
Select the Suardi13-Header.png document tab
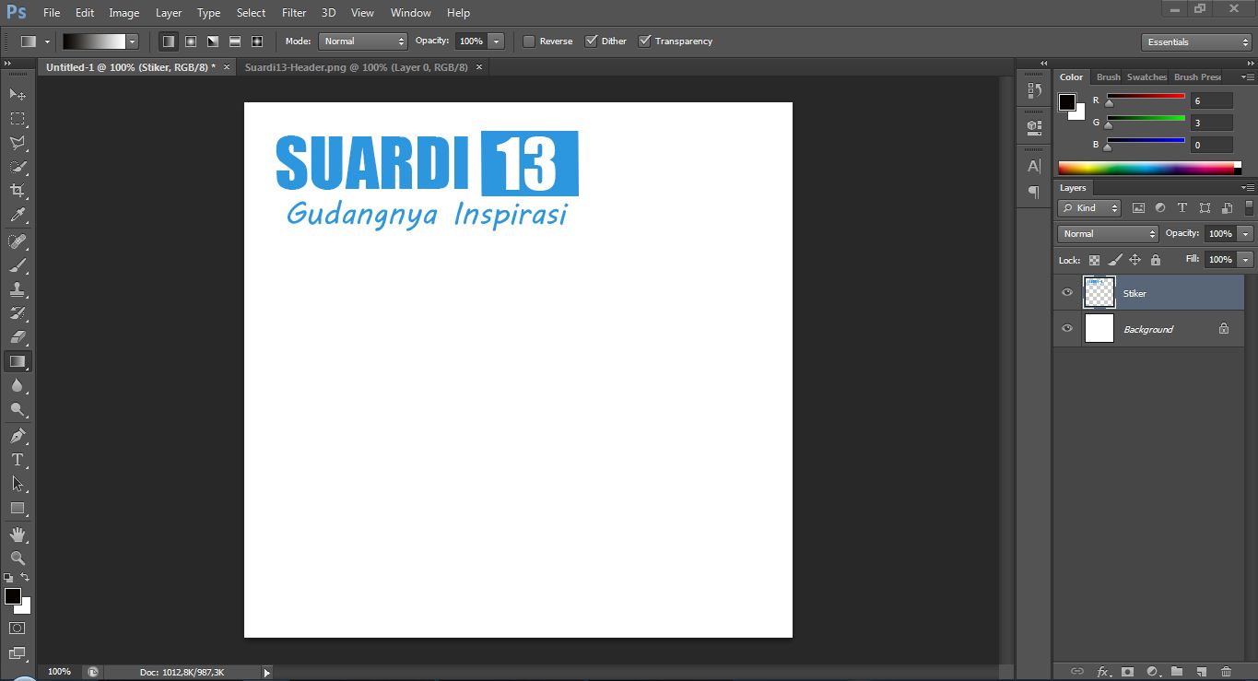[355, 66]
